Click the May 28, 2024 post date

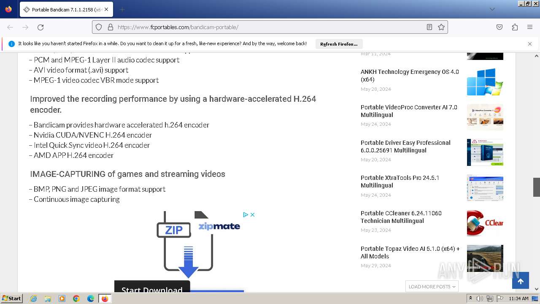(x=376, y=89)
